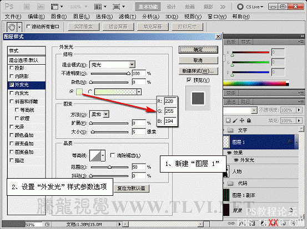Screen dimensions: 307x229
Task: Click fx icon on 图层 1
Action: [x=290, y=142]
